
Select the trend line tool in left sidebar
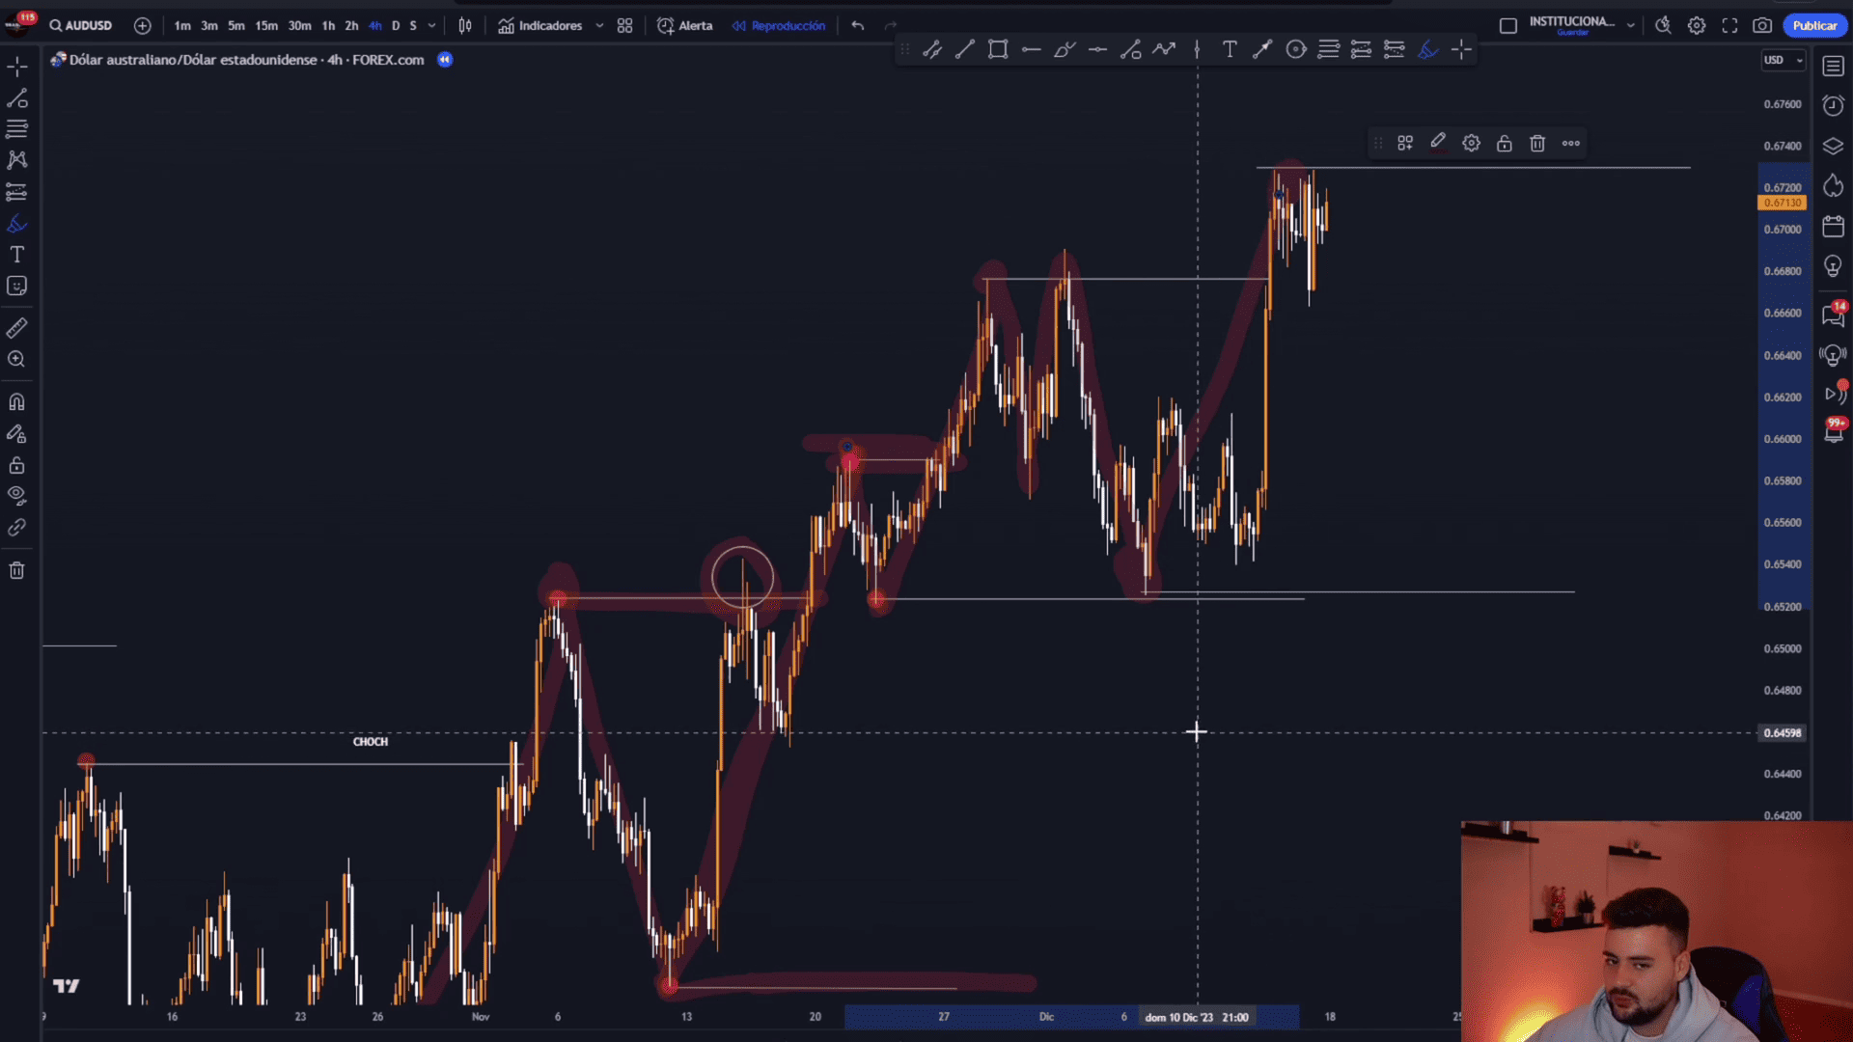tap(16, 98)
